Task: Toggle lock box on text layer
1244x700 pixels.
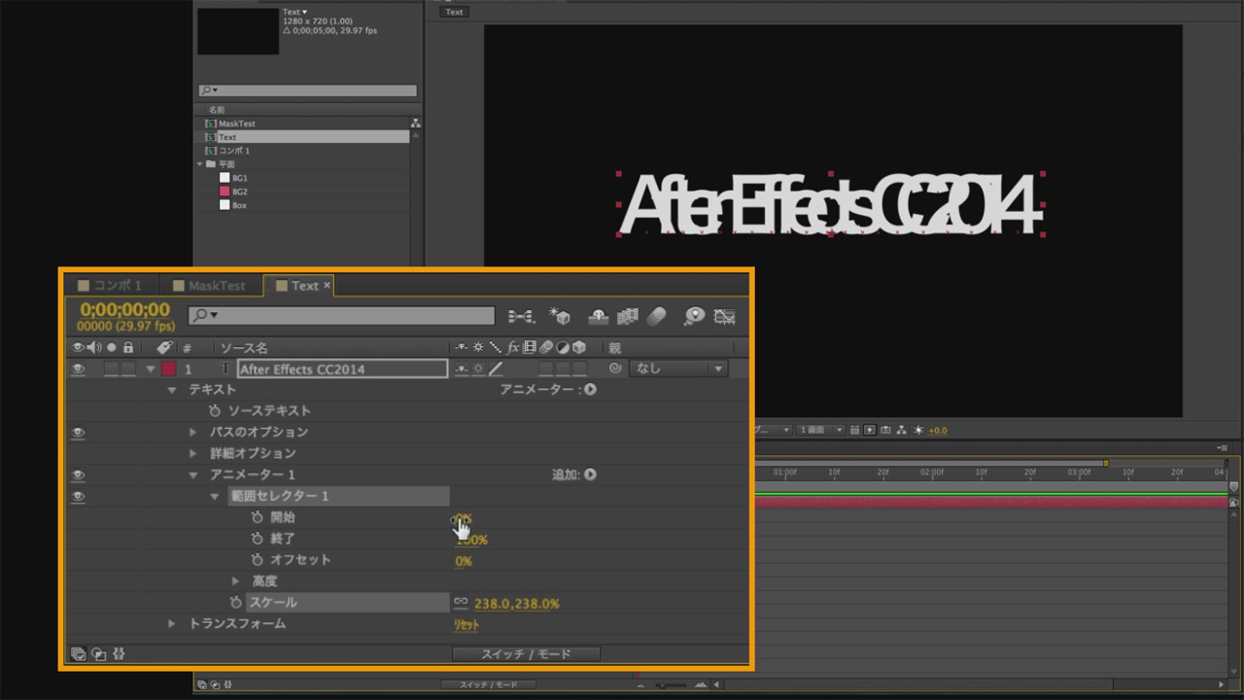Action: tap(127, 368)
